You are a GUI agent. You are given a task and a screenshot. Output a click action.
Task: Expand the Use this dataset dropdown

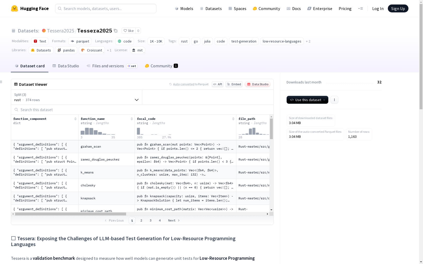pos(307,100)
